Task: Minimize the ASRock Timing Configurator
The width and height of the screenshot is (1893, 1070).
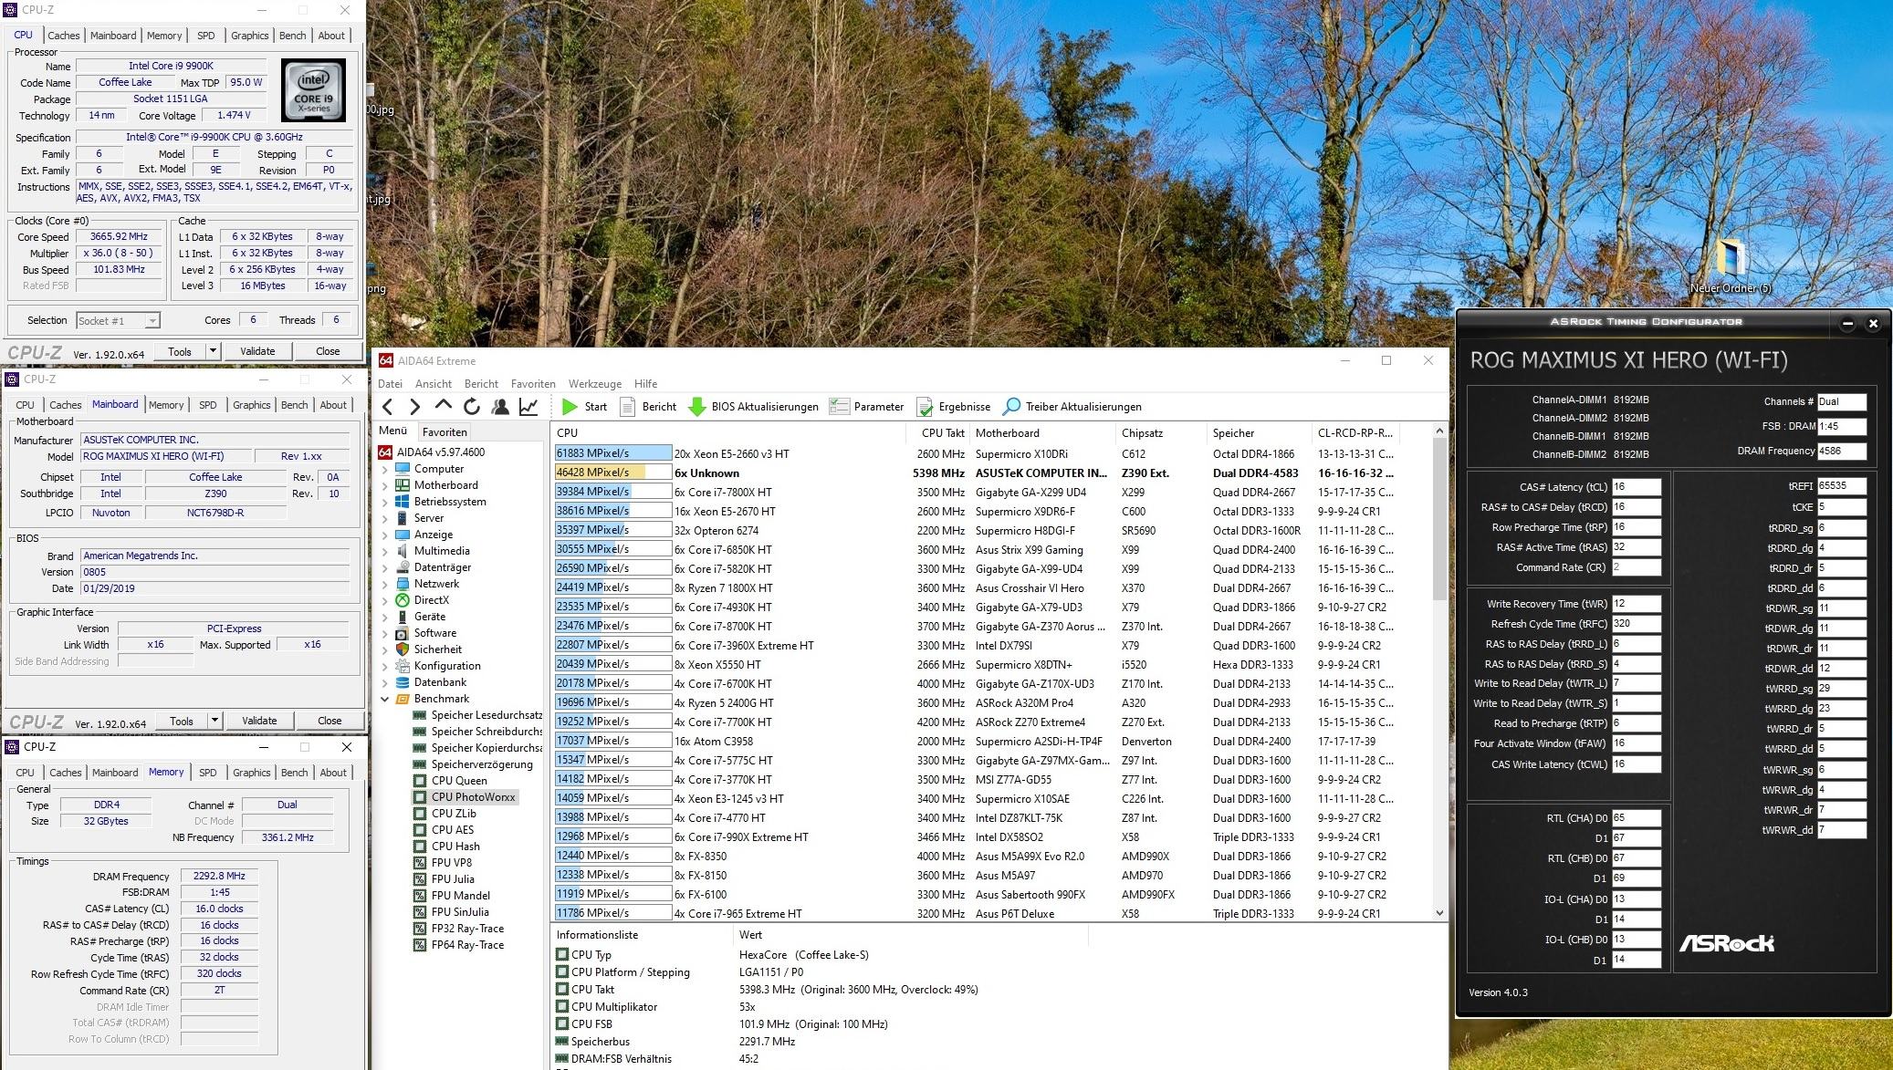Action: 1847,323
